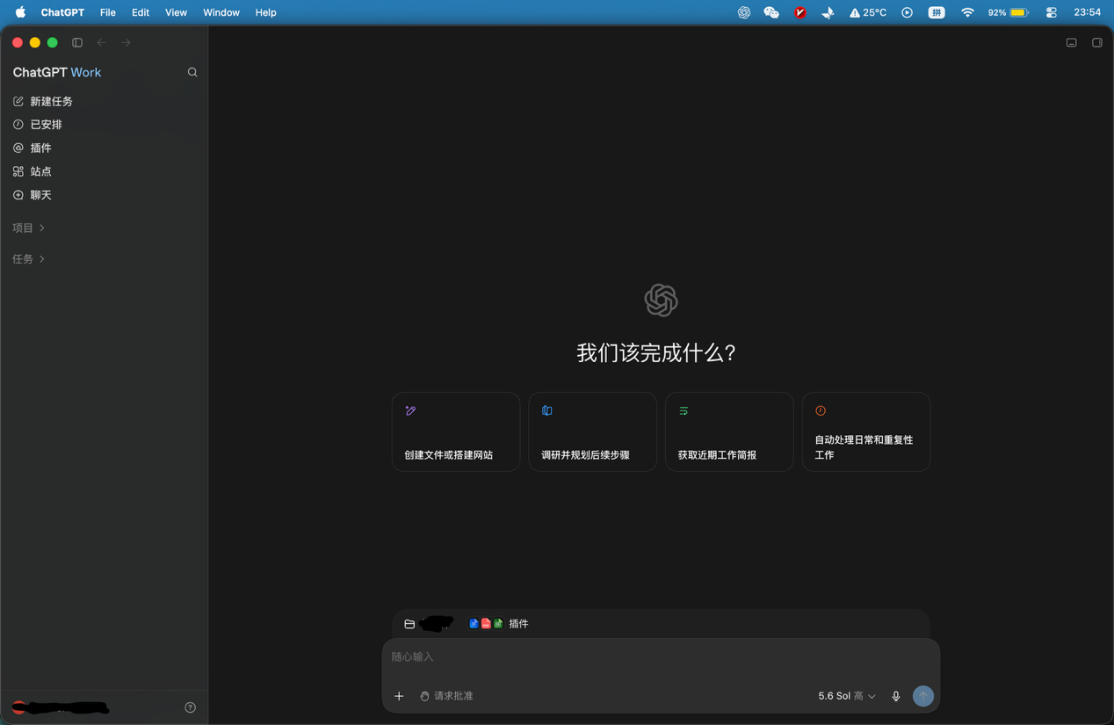
Task: Click the WeChat icon in menu bar
Action: pyautogui.click(x=771, y=12)
